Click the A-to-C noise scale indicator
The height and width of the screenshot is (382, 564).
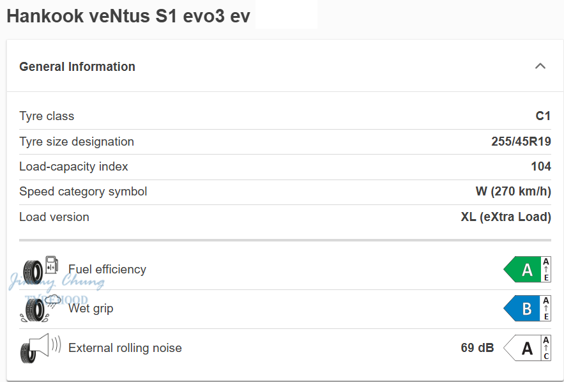[x=546, y=348]
